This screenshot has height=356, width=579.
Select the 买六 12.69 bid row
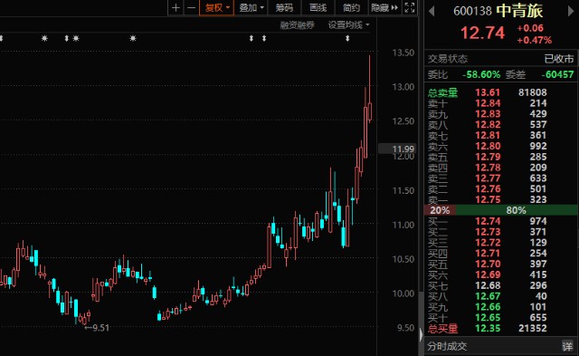(501, 274)
